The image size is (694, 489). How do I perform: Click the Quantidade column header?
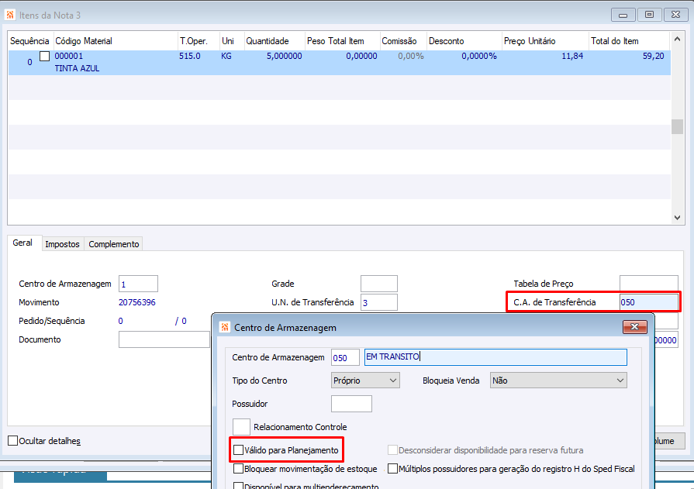coord(274,41)
